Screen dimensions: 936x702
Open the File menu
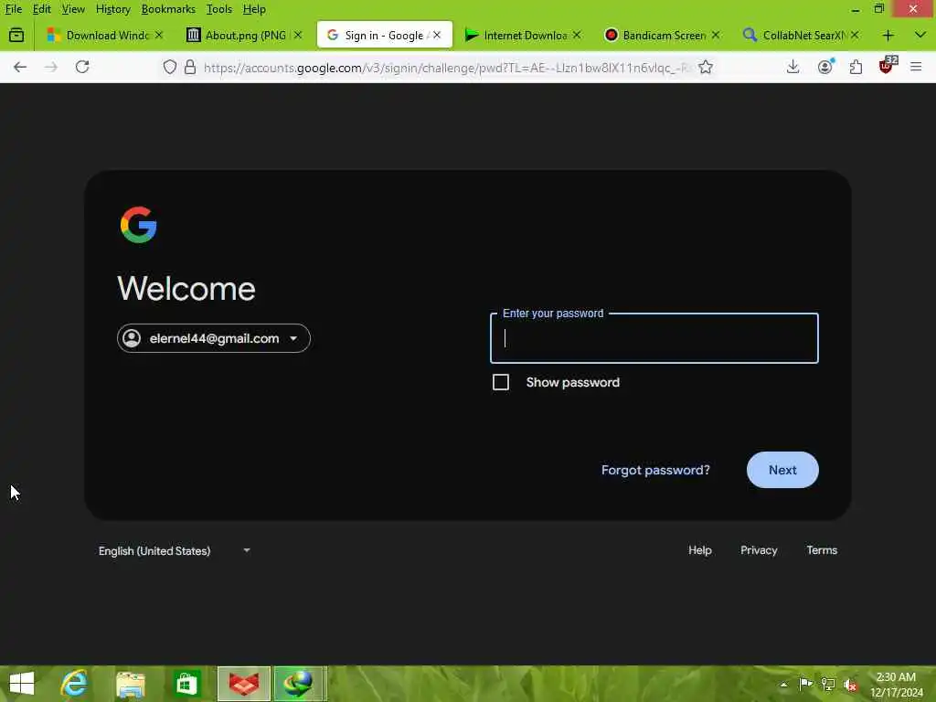(13, 9)
